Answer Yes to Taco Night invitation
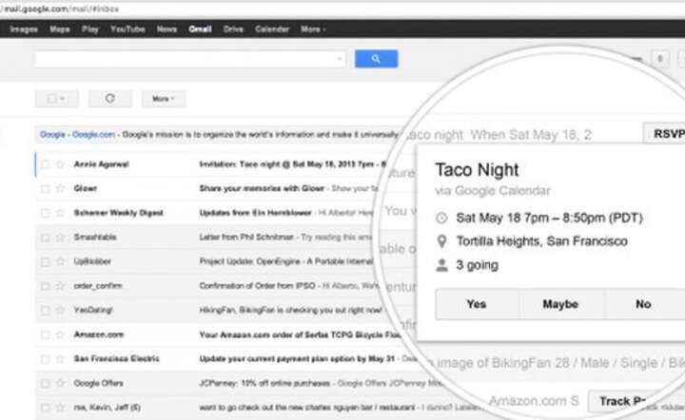Viewport: 685px width, 420px height. [477, 304]
